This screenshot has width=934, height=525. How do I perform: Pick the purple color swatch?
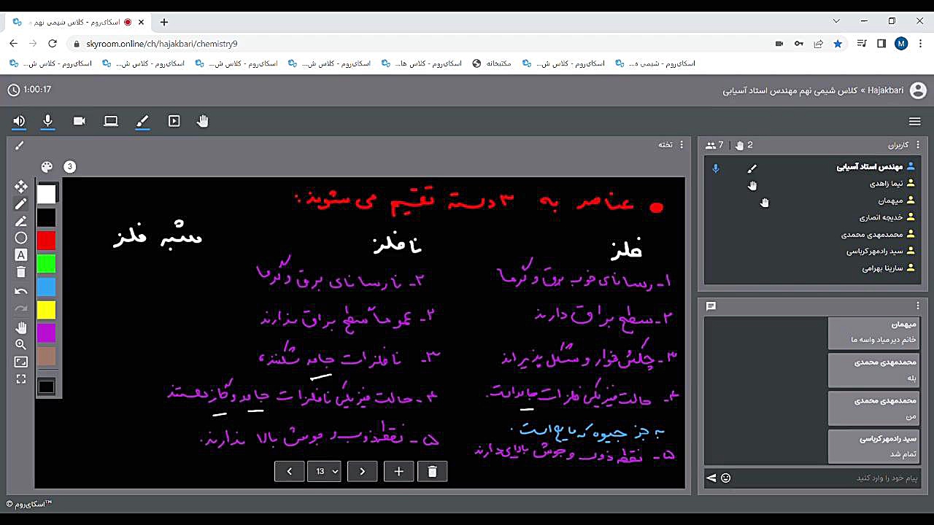(x=47, y=333)
